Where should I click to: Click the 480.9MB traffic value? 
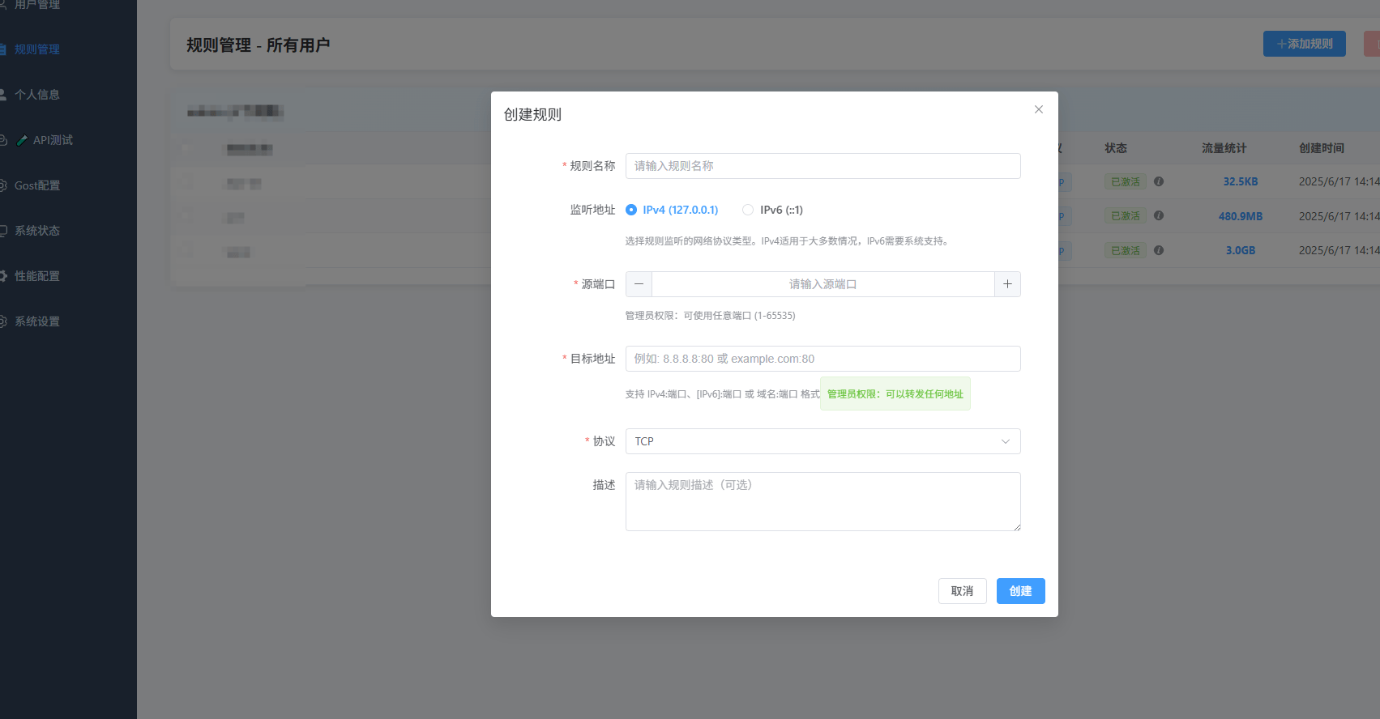1241,216
